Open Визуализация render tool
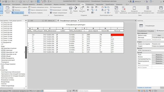Viewport: 164px width, 92px height. point(56,7)
